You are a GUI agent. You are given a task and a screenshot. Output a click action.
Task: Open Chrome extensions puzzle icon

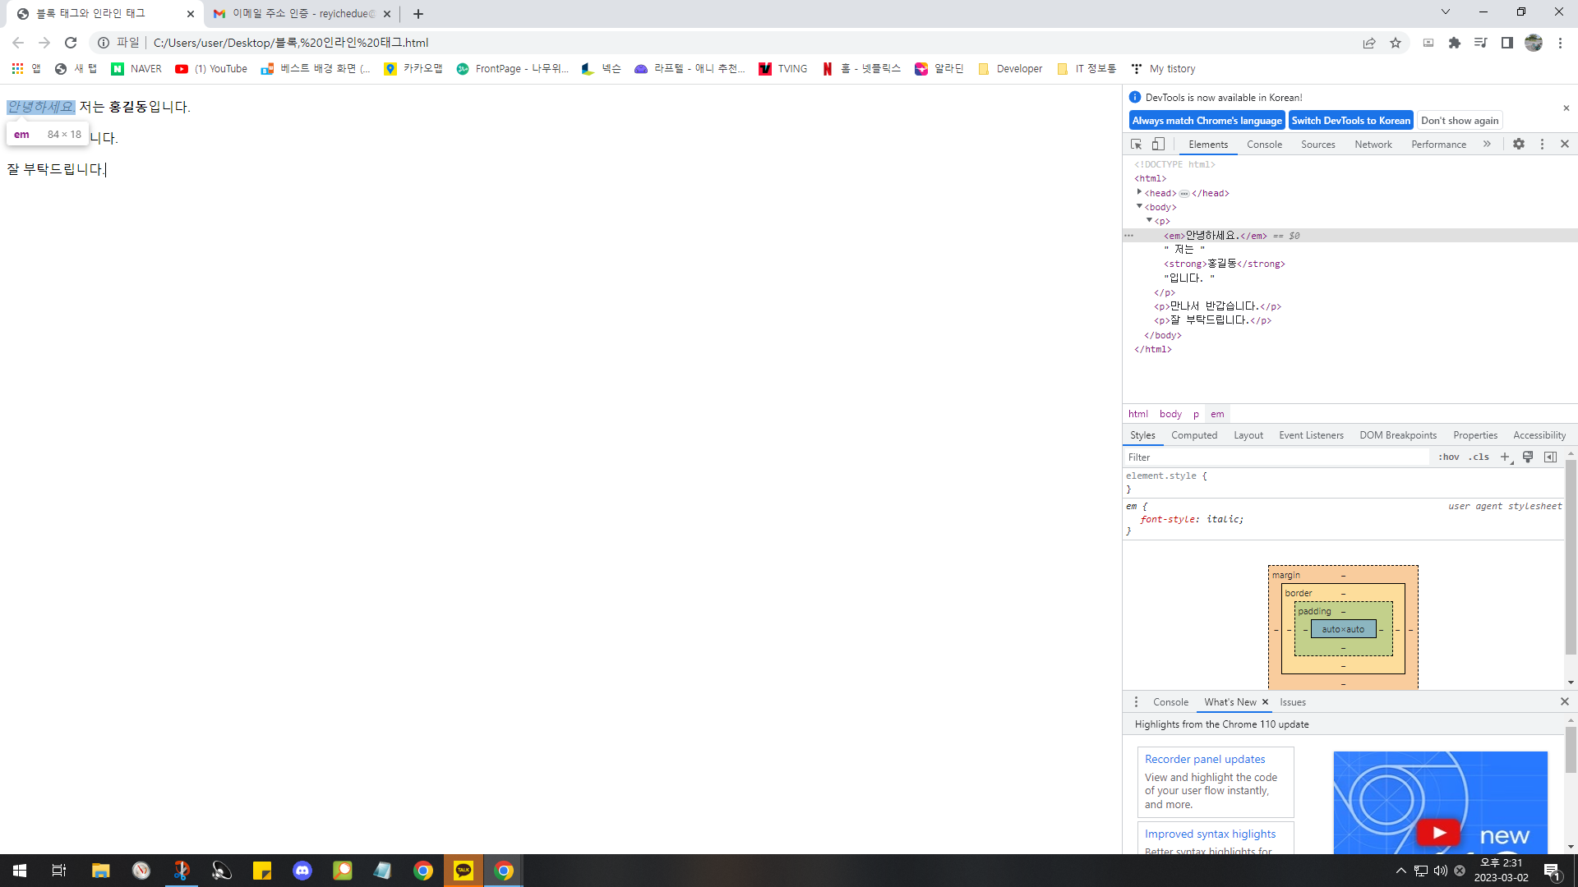1455,43
